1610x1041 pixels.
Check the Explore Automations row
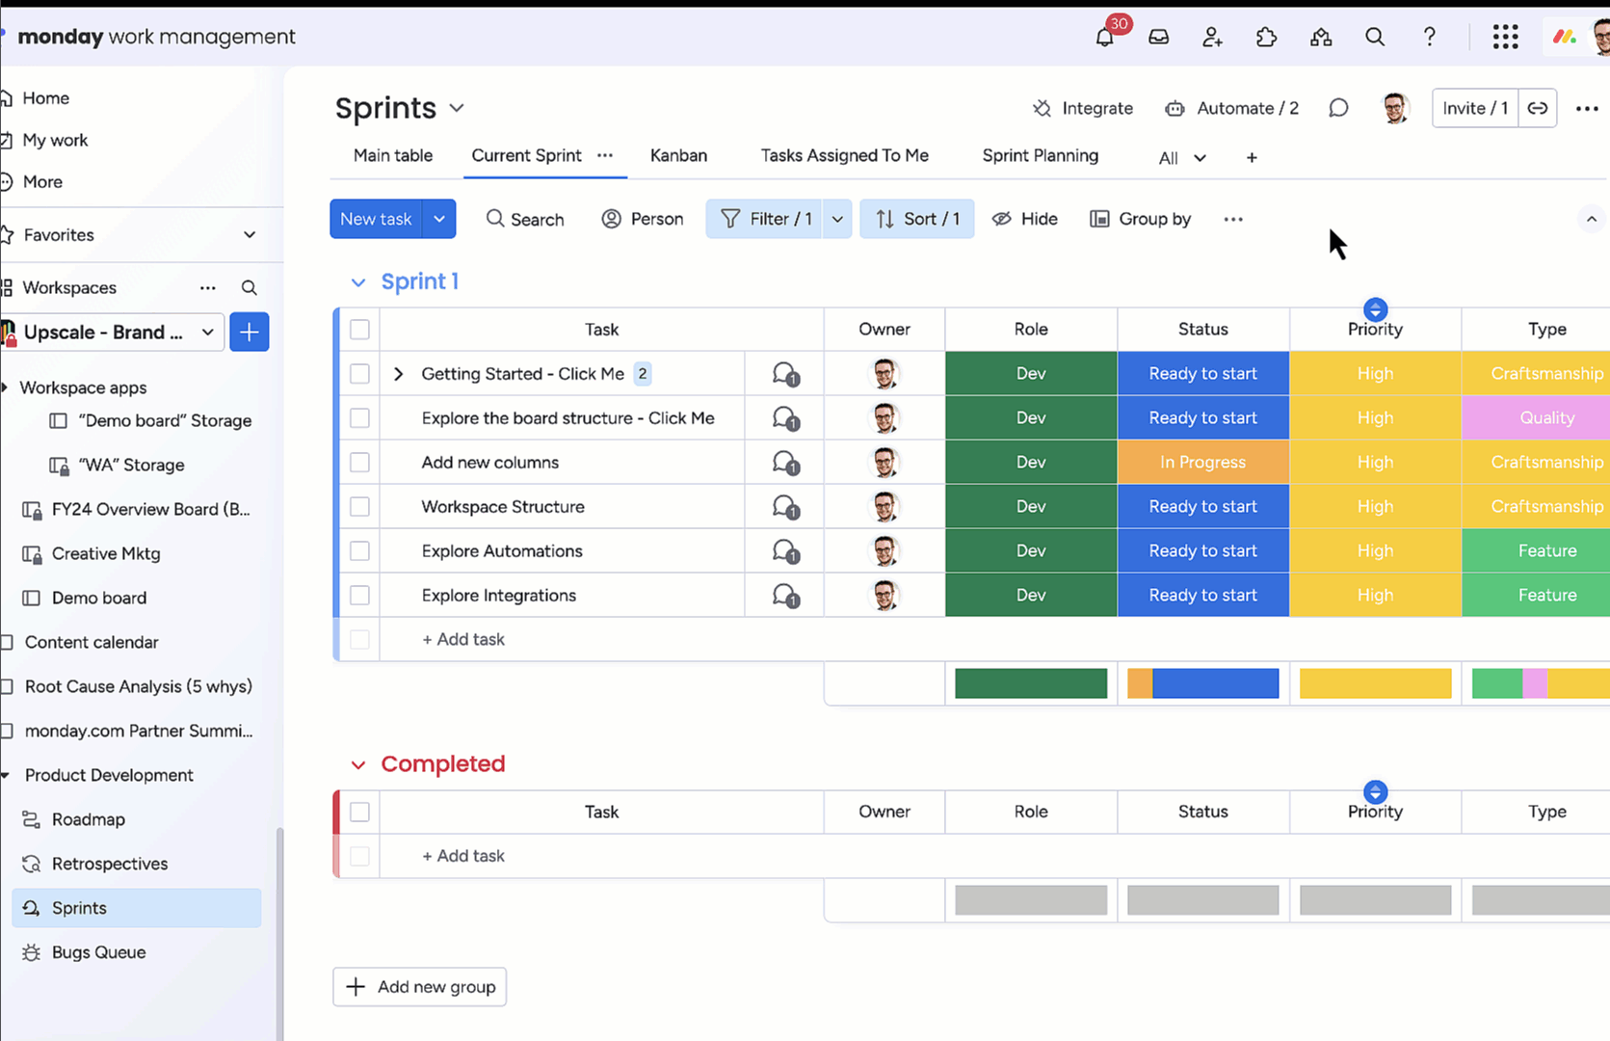(359, 551)
